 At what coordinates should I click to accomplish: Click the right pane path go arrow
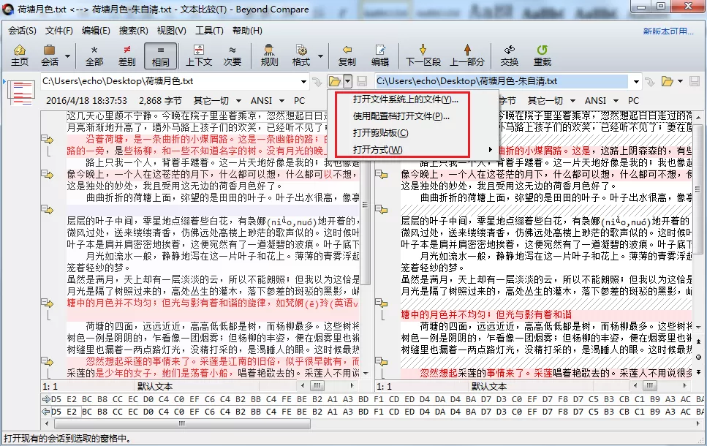[x=650, y=82]
